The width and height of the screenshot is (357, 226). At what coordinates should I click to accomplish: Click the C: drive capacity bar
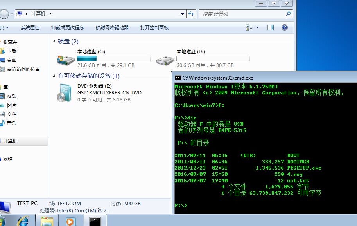[x=114, y=59]
